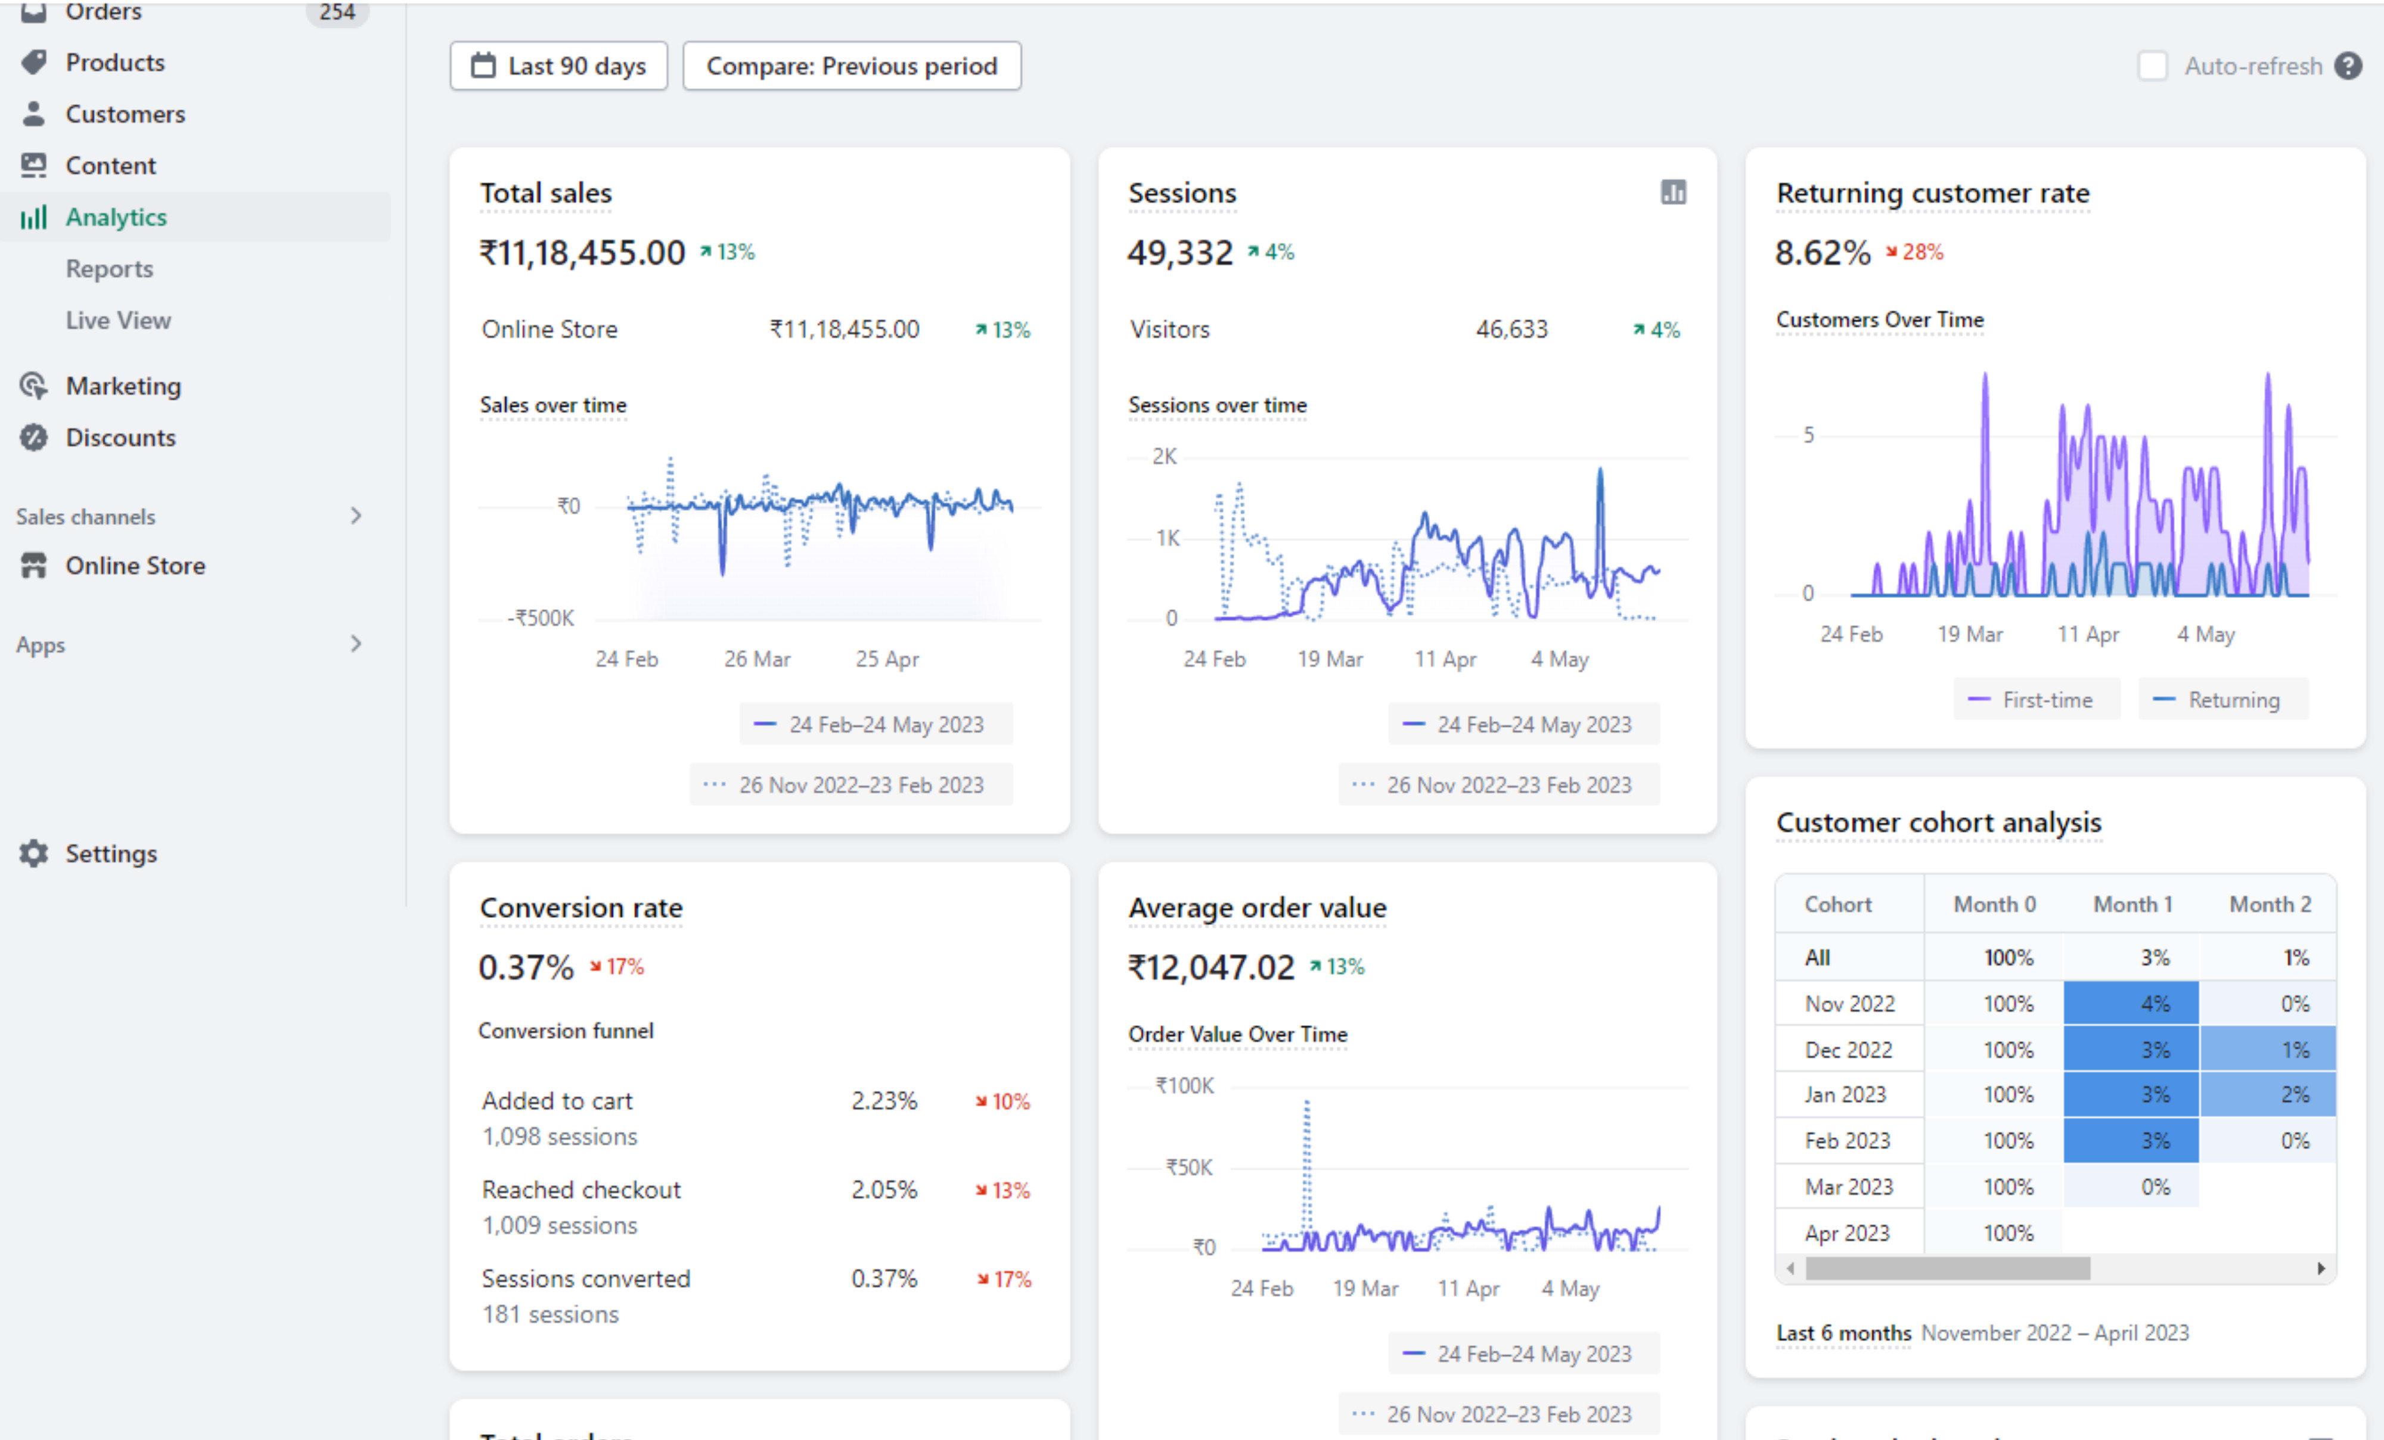Image resolution: width=2384 pixels, height=1440 pixels.
Task: Expand the Apps section chevron
Action: pyautogui.click(x=356, y=644)
